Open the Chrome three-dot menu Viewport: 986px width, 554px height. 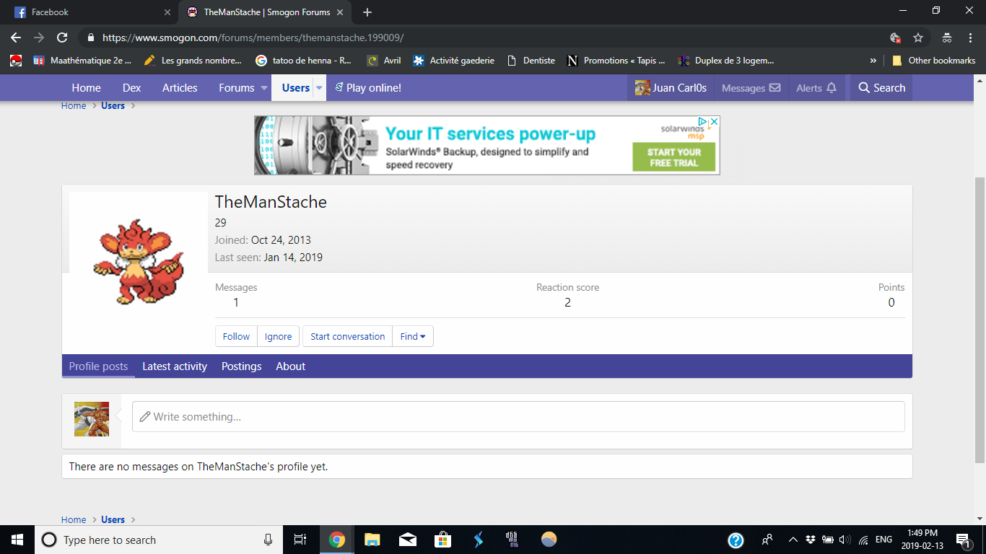click(x=970, y=38)
